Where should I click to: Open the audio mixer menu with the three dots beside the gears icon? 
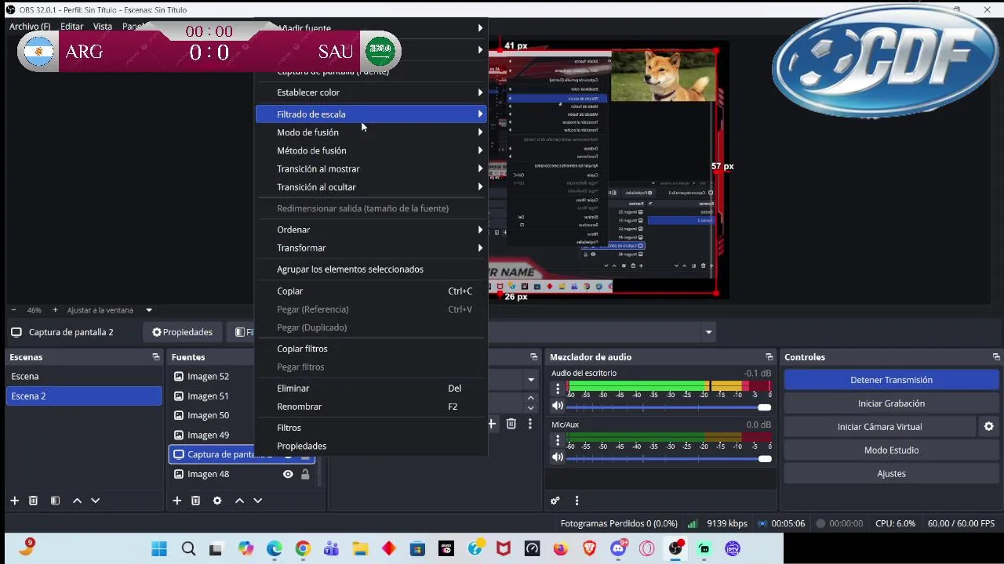pyautogui.click(x=577, y=501)
